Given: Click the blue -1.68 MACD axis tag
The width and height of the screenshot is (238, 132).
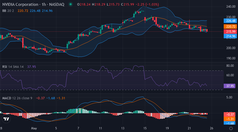Looking at the screenshot, I should [230, 123].
